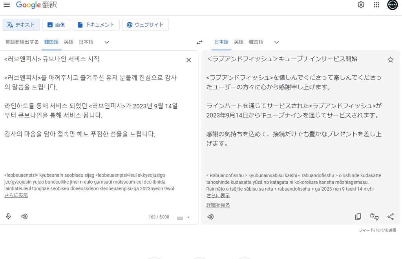Select 英語 as source language

(x=69, y=42)
